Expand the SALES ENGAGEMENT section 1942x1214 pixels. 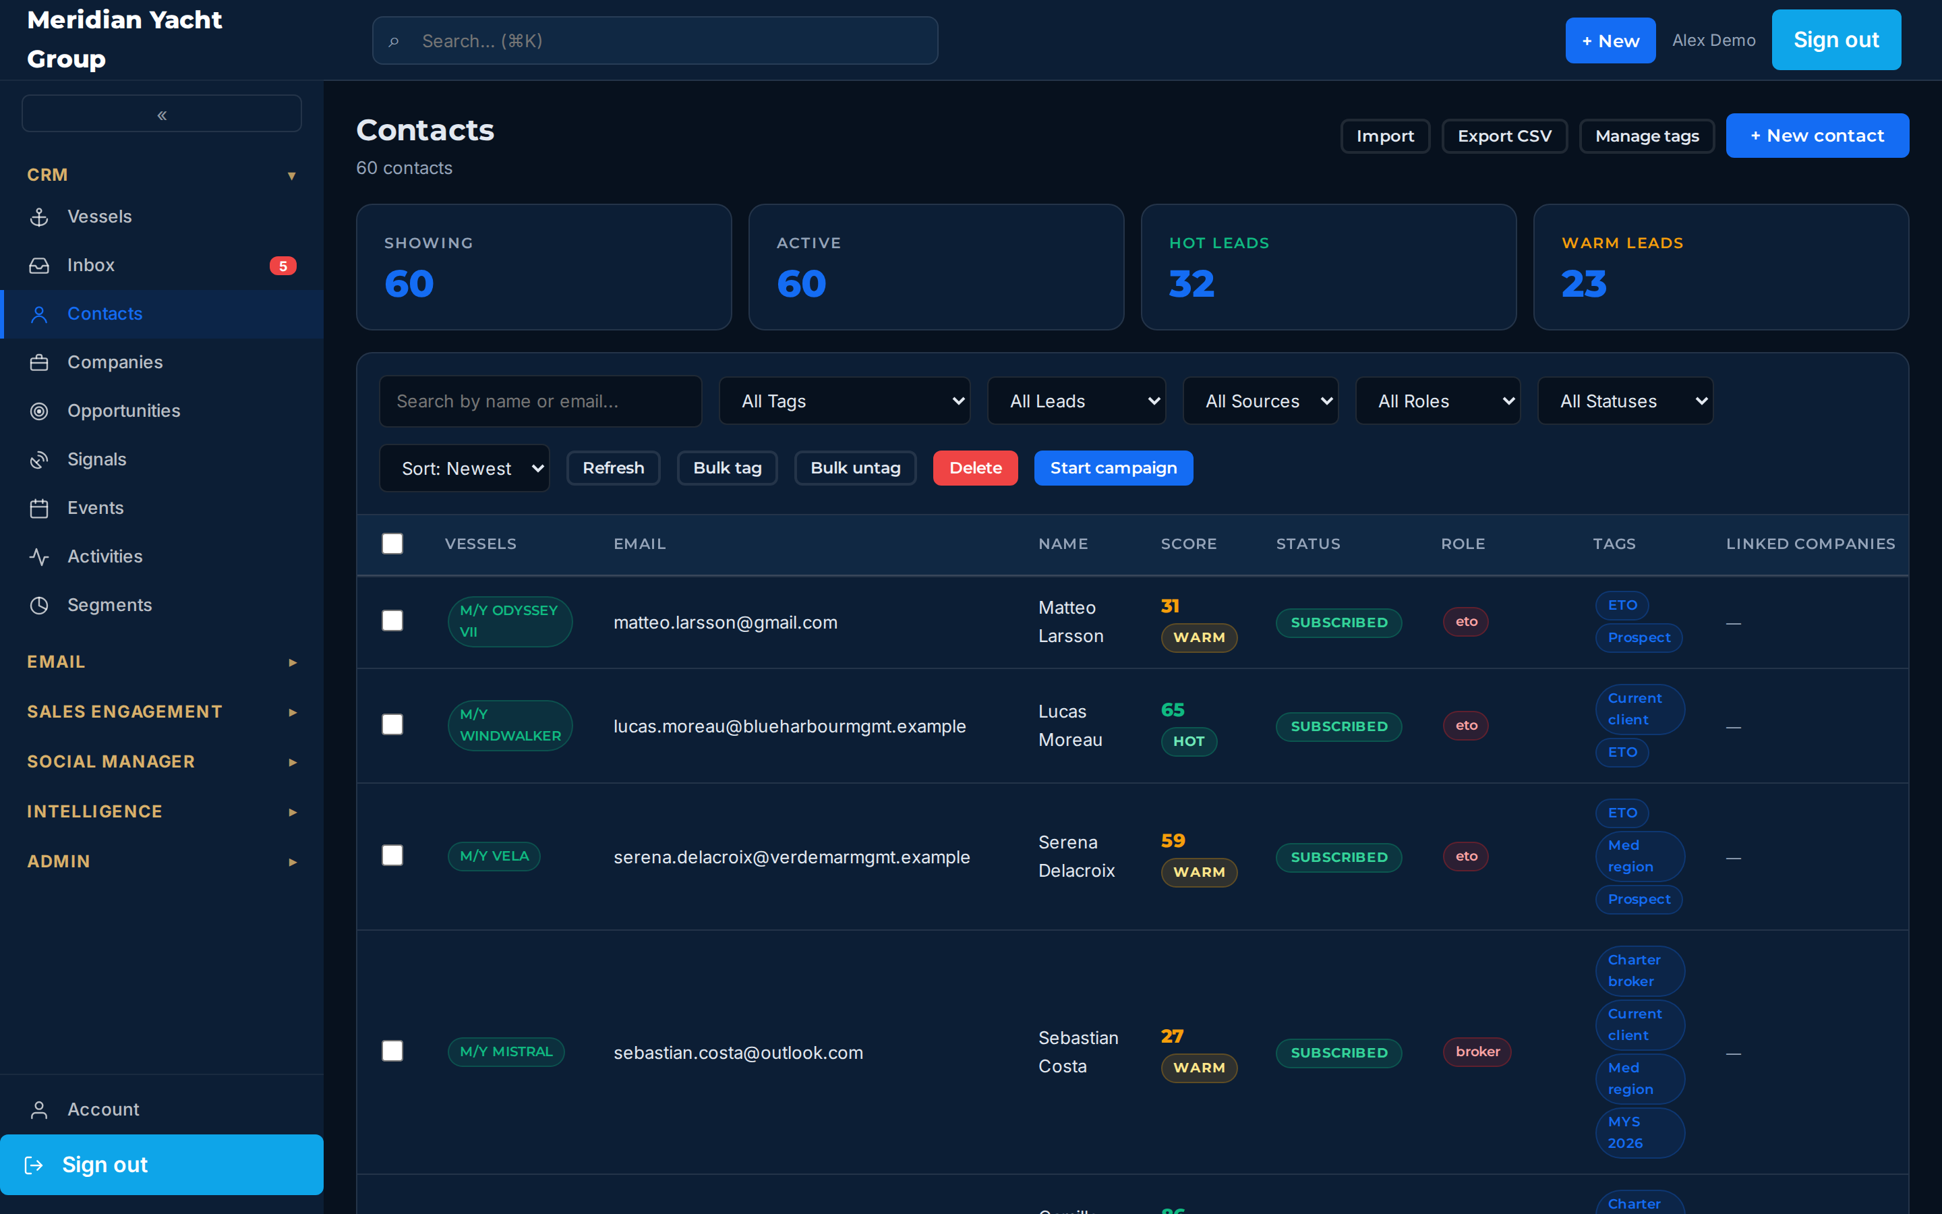tap(161, 712)
